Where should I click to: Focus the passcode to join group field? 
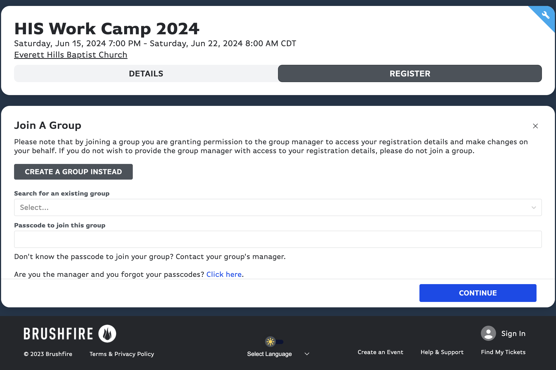click(278, 239)
